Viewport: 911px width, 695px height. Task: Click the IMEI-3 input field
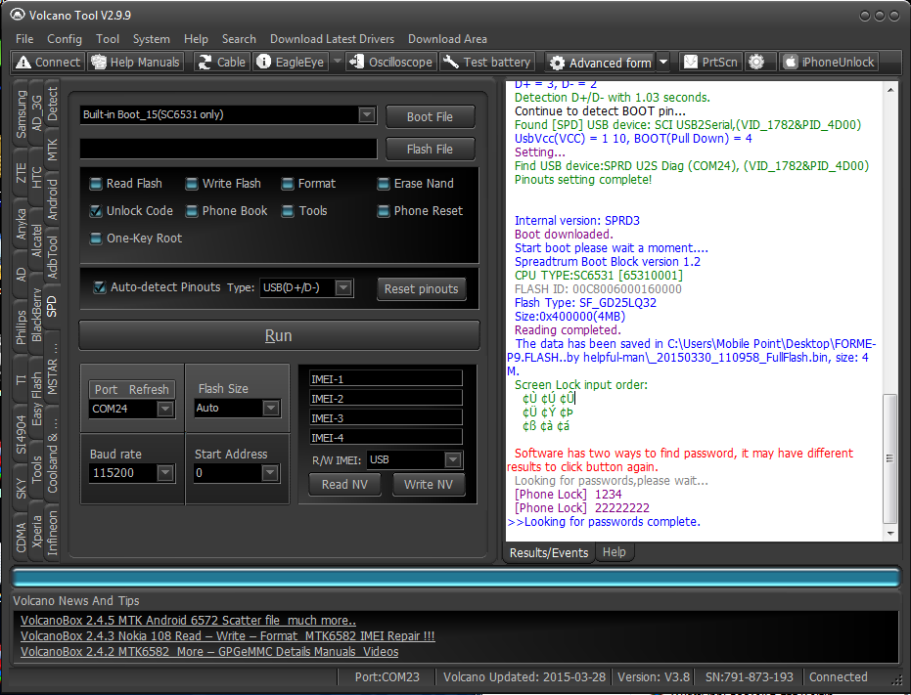pyautogui.click(x=386, y=418)
